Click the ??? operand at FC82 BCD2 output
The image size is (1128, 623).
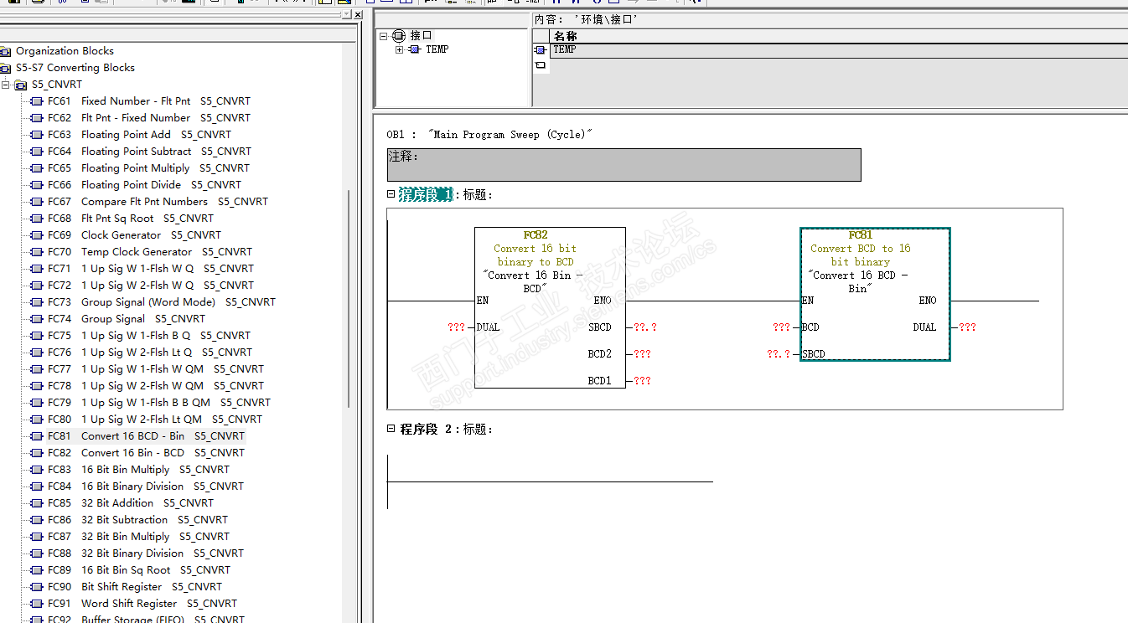642,354
